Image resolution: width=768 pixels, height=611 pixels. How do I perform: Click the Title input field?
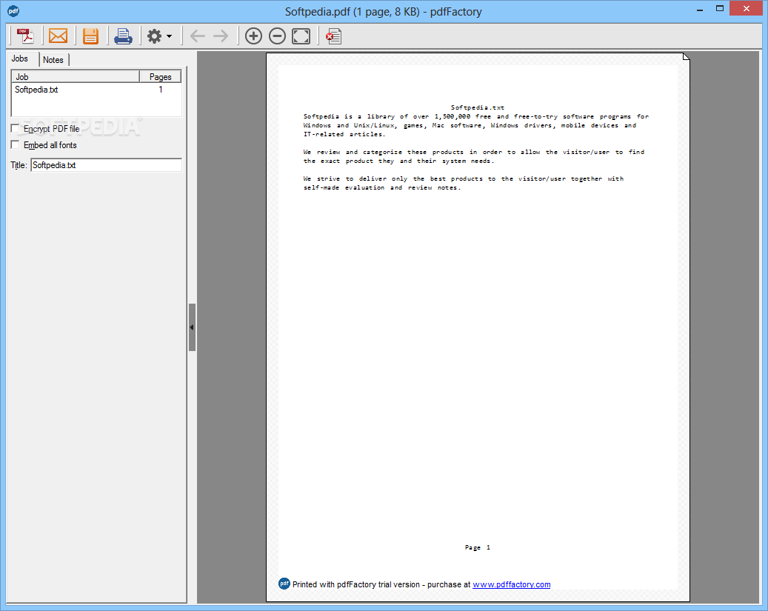coord(107,165)
